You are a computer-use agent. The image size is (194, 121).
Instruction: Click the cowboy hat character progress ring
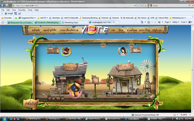66,51
